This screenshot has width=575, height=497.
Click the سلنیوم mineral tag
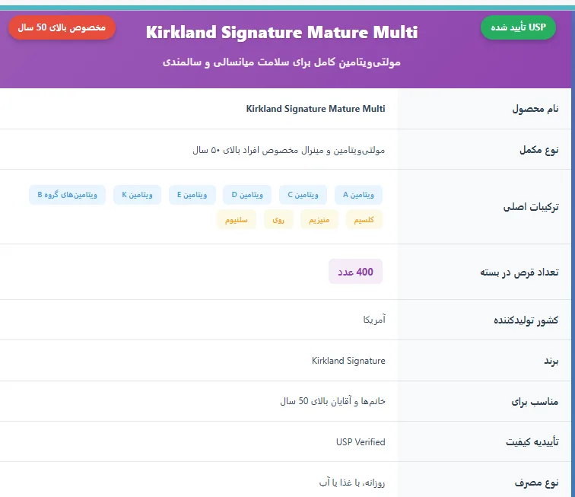tap(236, 219)
